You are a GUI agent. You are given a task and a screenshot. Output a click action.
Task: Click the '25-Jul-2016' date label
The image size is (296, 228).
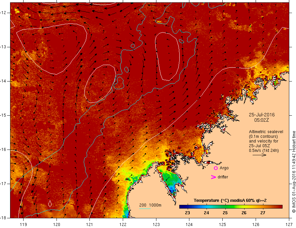tap(262, 115)
